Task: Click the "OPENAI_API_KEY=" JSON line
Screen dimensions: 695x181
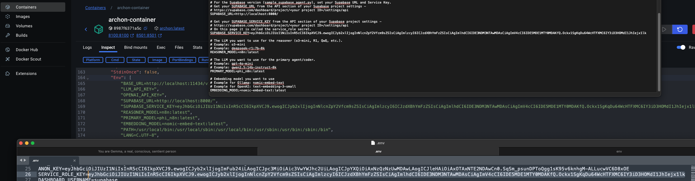Action: click(x=143, y=95)
